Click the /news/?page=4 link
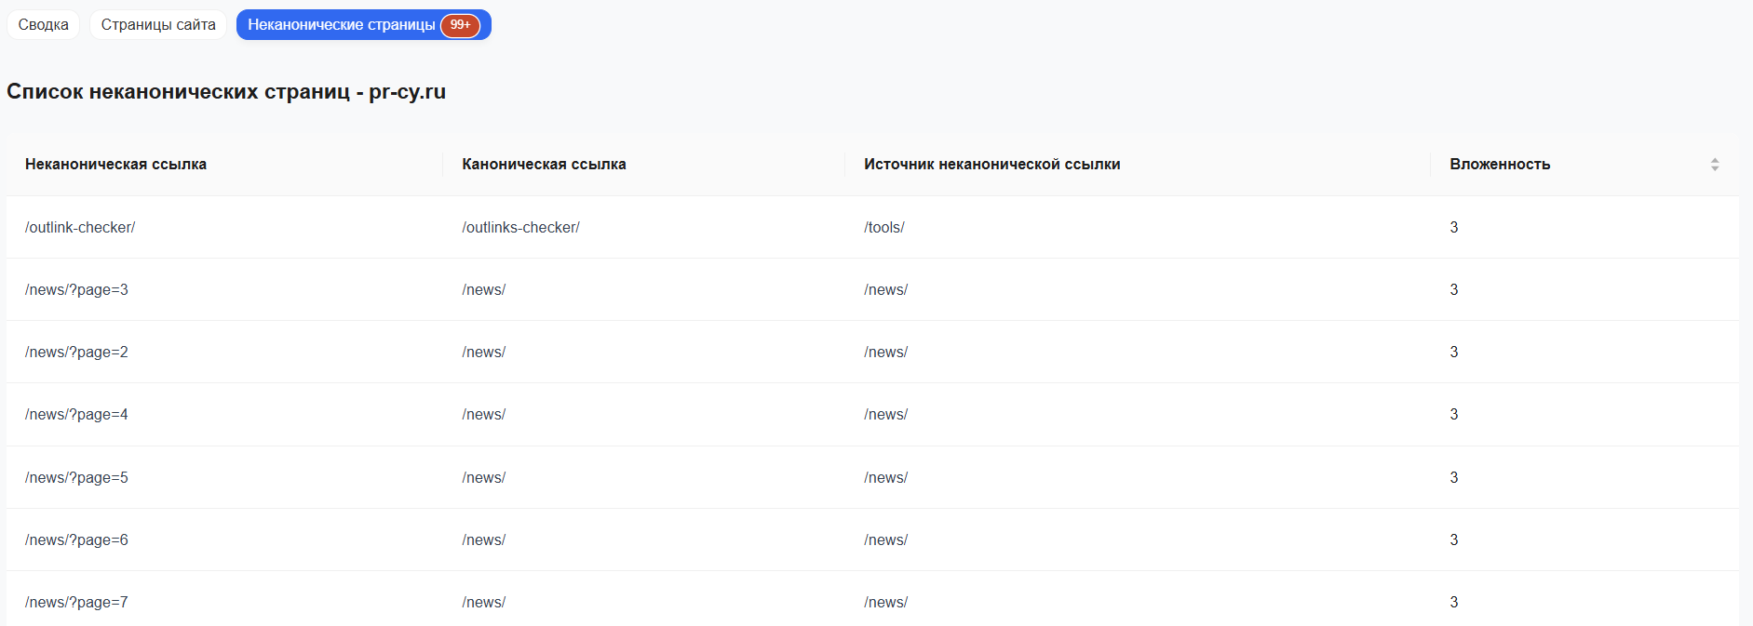 [76, 415]
